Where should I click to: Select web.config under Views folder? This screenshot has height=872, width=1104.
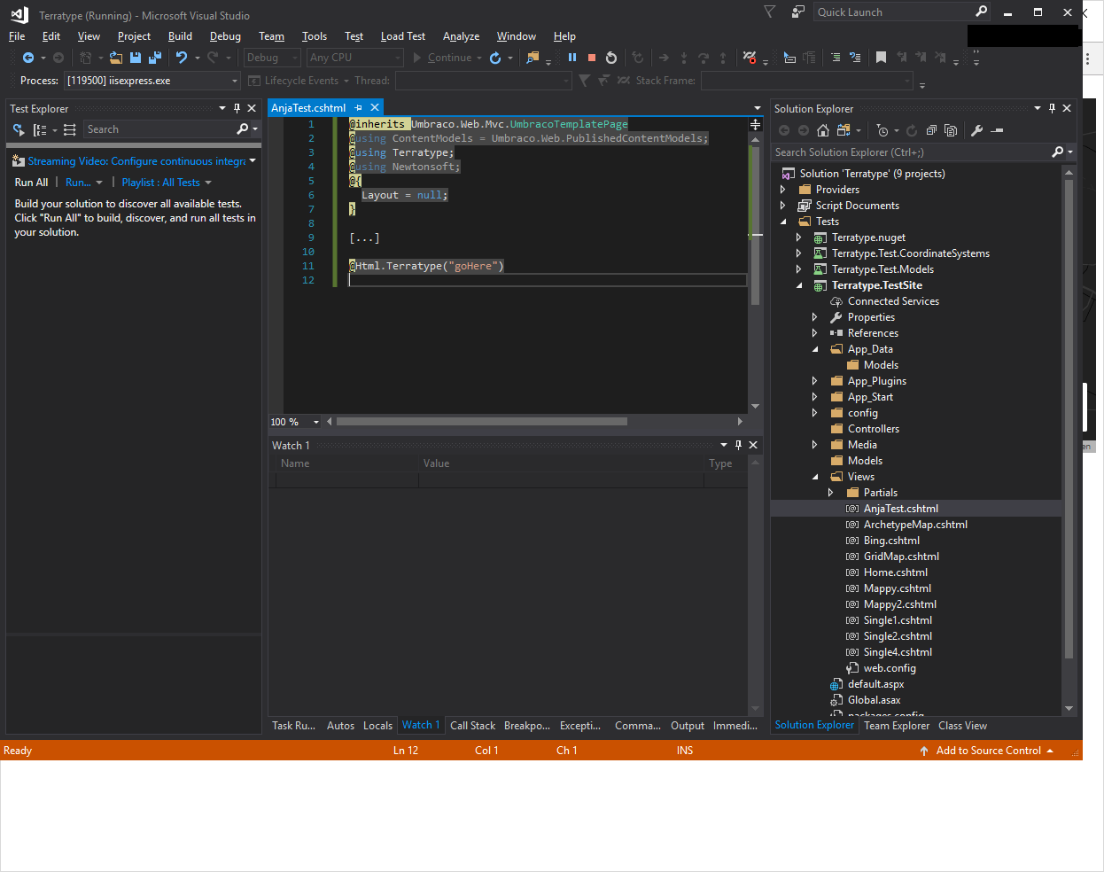tap(890, 668)
